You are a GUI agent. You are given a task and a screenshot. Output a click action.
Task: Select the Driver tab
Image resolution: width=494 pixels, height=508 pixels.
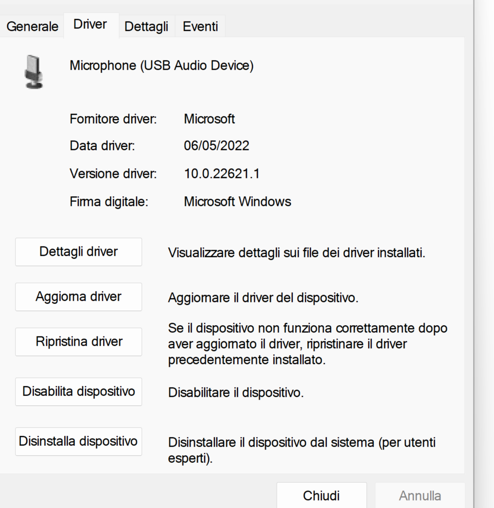tap(91, 25)
